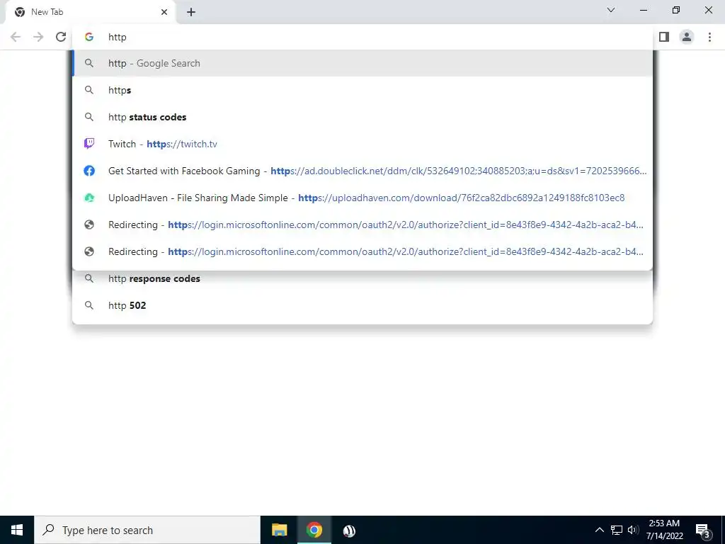Screen dimensions: 725x544
Task: Open a new tab with plus button
Action: click(191, 12)
